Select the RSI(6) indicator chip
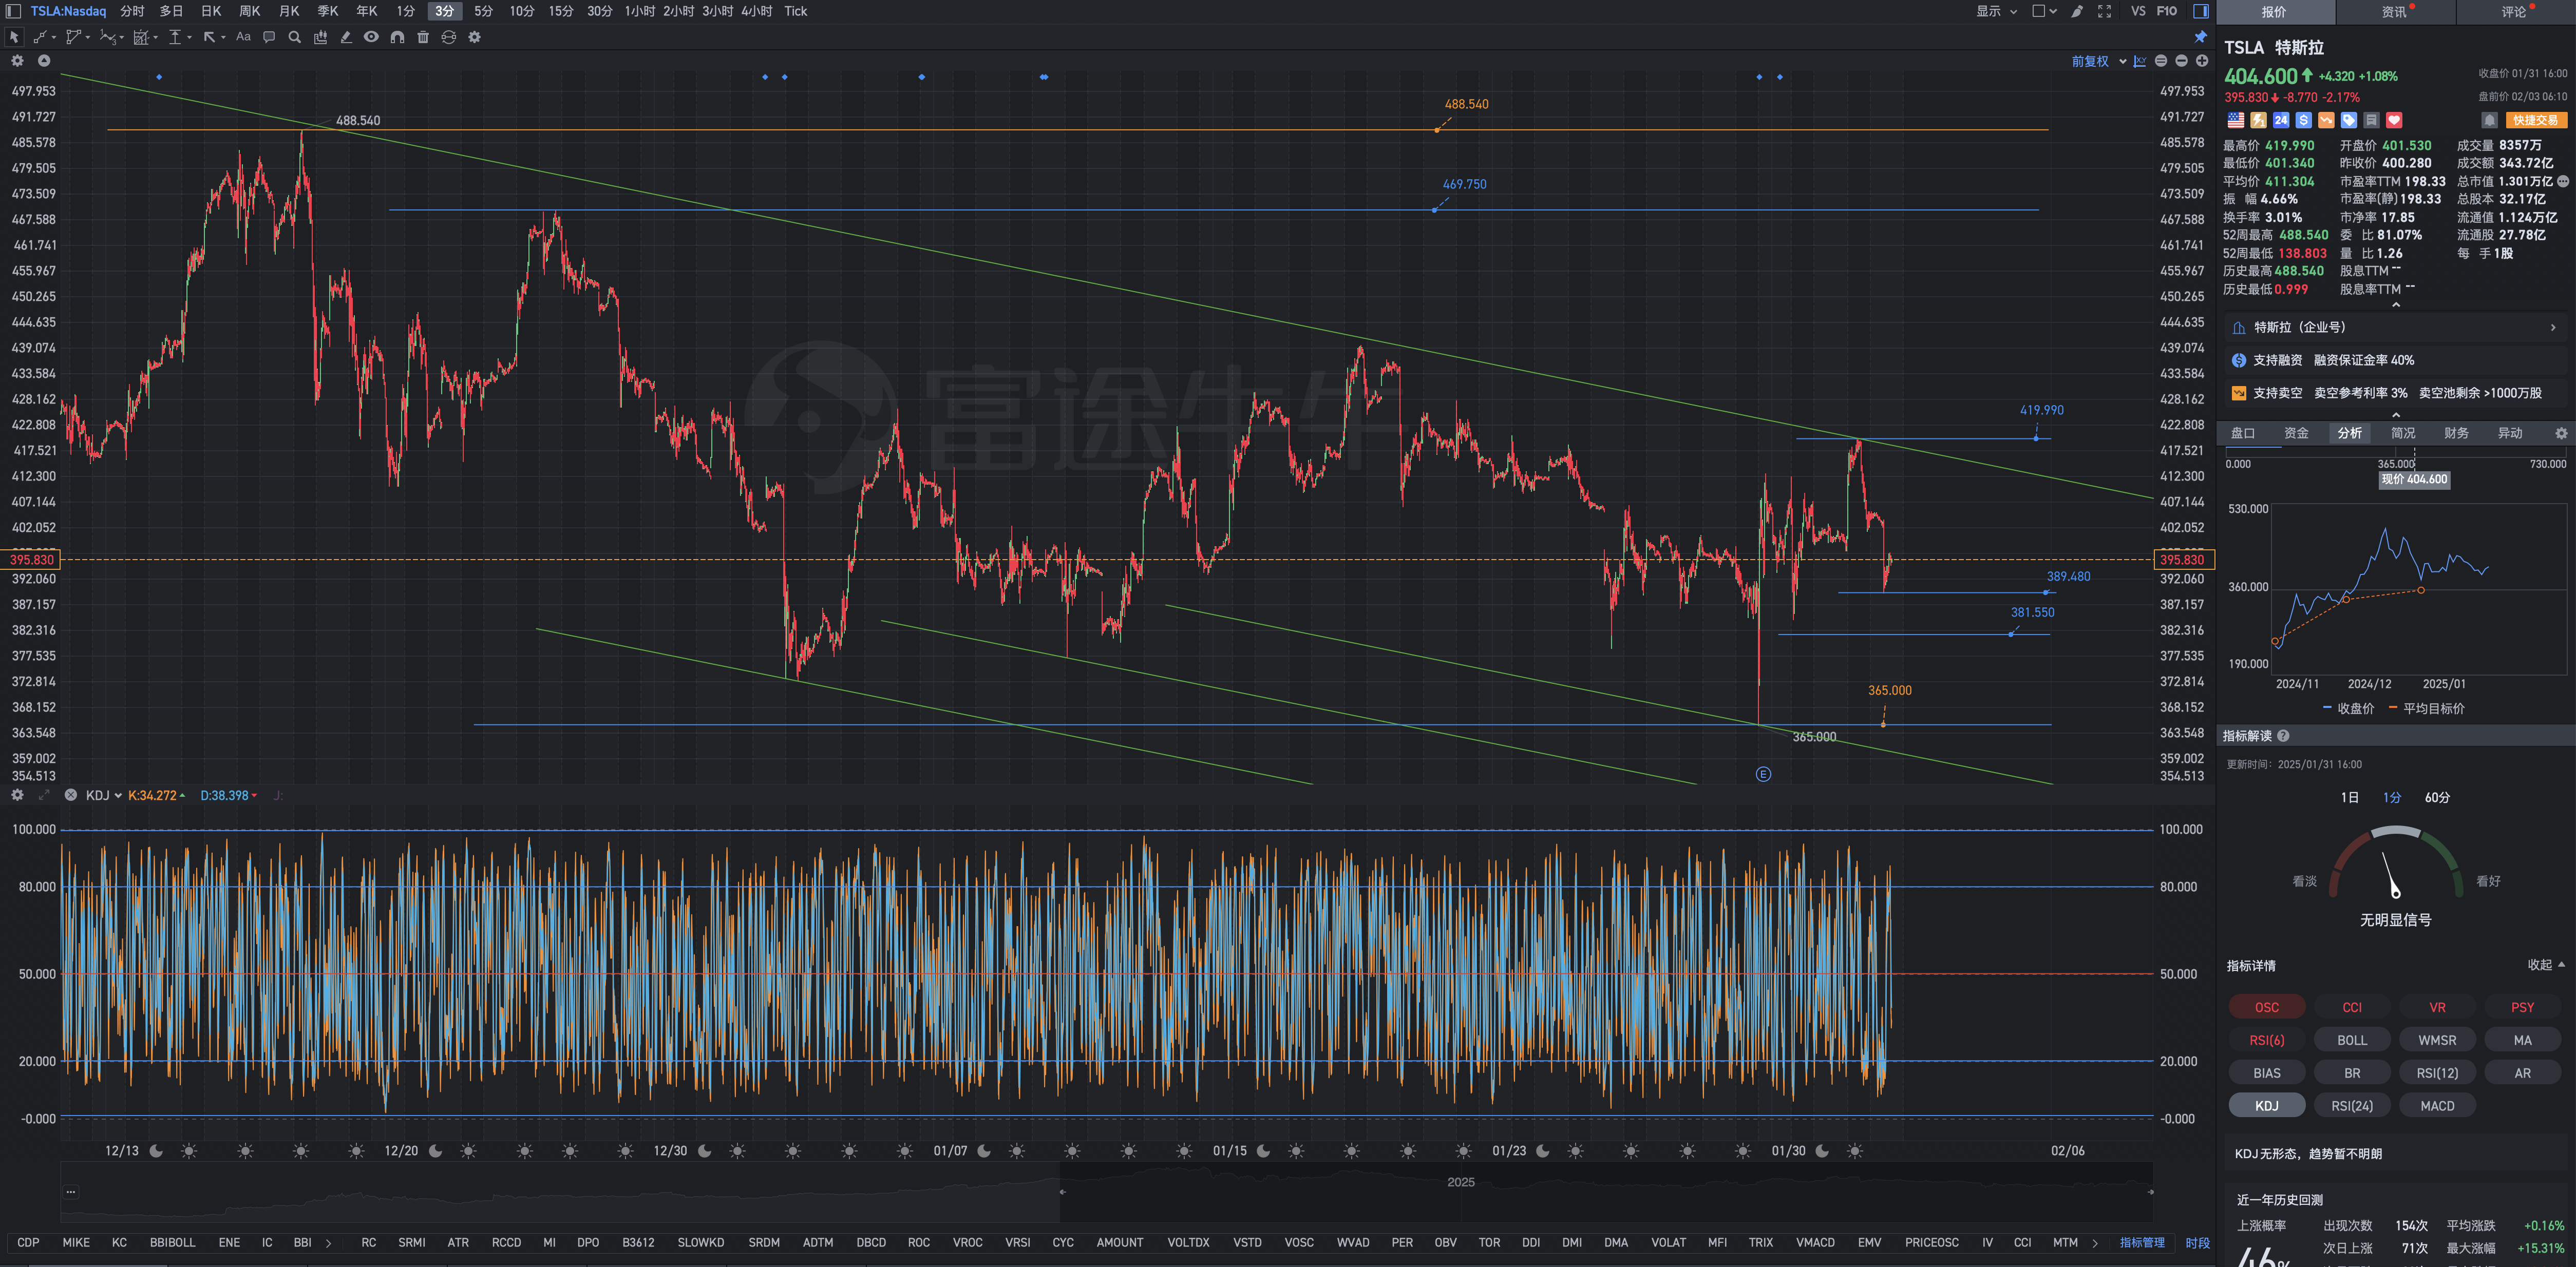2576x1267 pixels. tap(2266, 1040)
